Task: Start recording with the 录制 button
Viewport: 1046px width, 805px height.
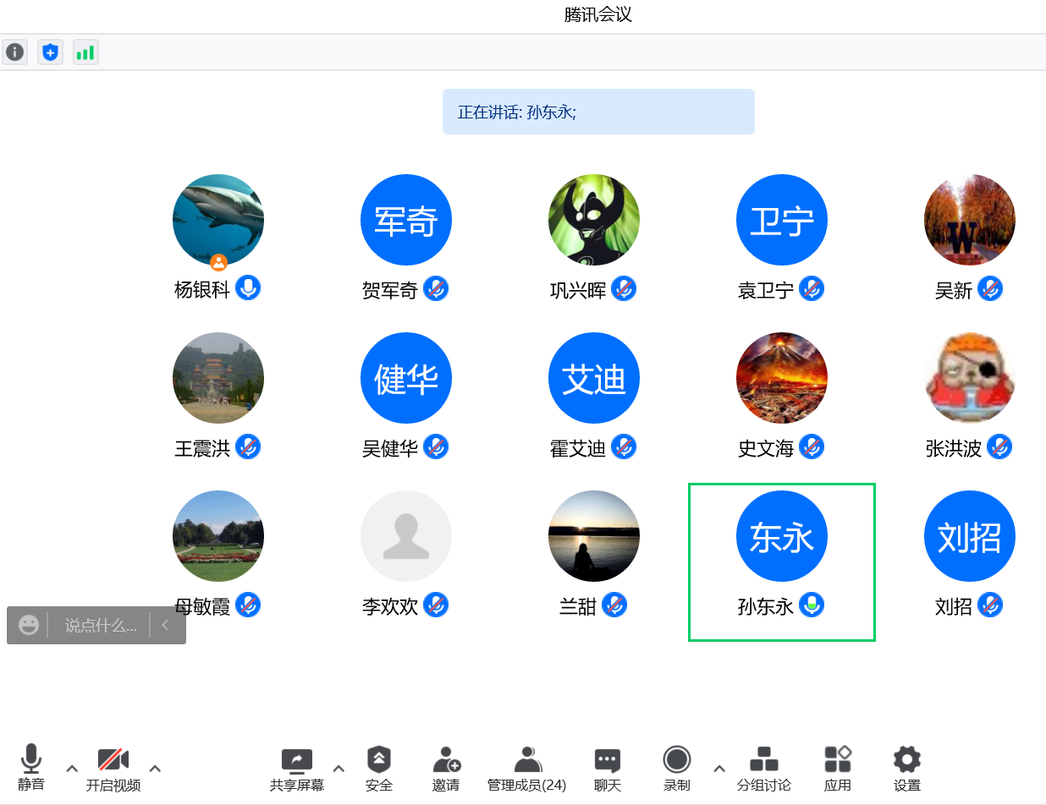Action: (x=676, y=768)
